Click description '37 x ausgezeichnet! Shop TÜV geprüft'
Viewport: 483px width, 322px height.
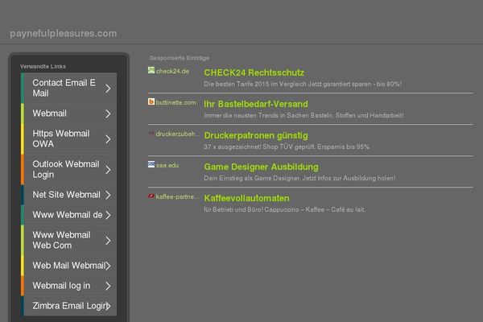[287, 147]
